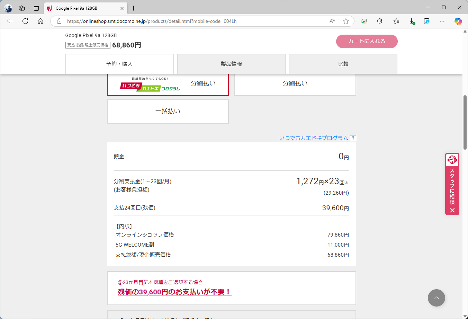Click the scroll-to-top round button
The height and width of the screenshot is (319, 468).
click(x=436, y=298)
